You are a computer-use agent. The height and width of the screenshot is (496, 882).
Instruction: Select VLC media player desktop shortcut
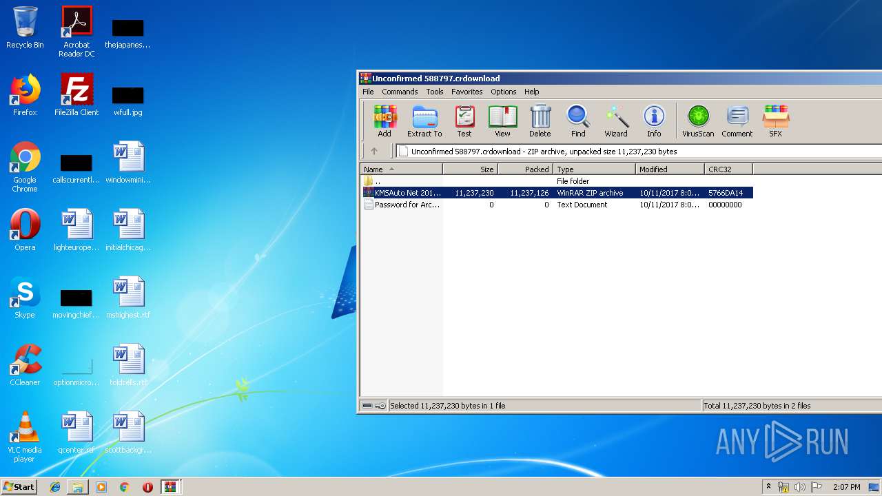pyautogui.click(x=25, y=437)
